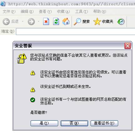Expand the Back button history dropdown arrow
The width and height of the screenshot is (135, 136).
(22, 22)
